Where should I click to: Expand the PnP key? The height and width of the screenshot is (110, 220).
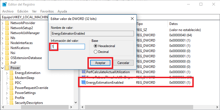pos(2,63)
